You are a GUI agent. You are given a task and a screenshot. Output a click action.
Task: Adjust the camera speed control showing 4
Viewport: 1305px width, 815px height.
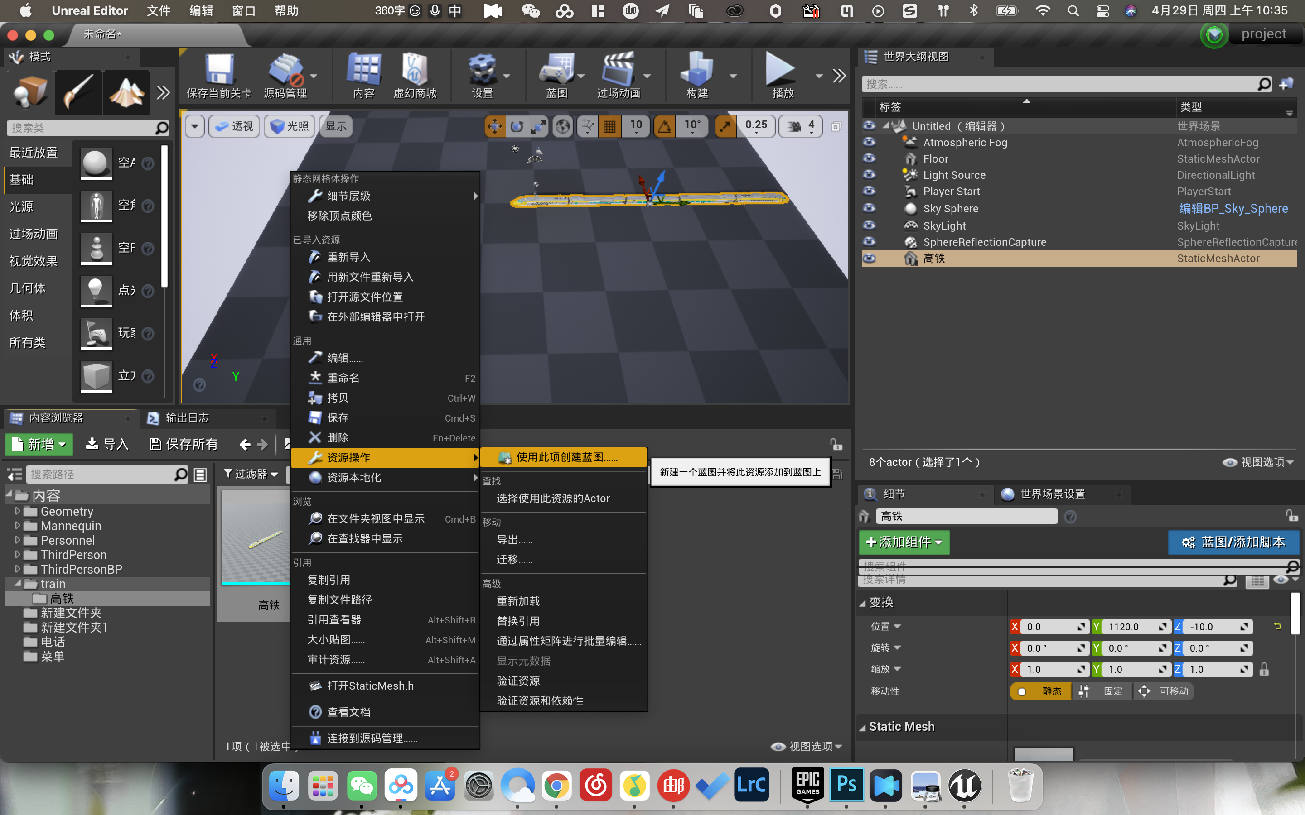(x=800, y=125)
